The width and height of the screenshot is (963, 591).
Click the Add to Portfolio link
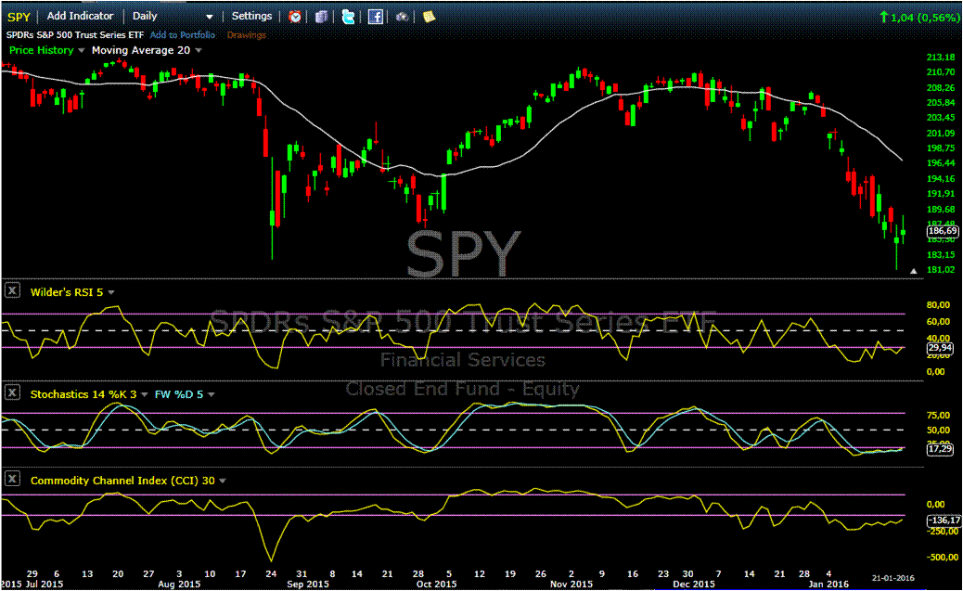coord(183,35)
